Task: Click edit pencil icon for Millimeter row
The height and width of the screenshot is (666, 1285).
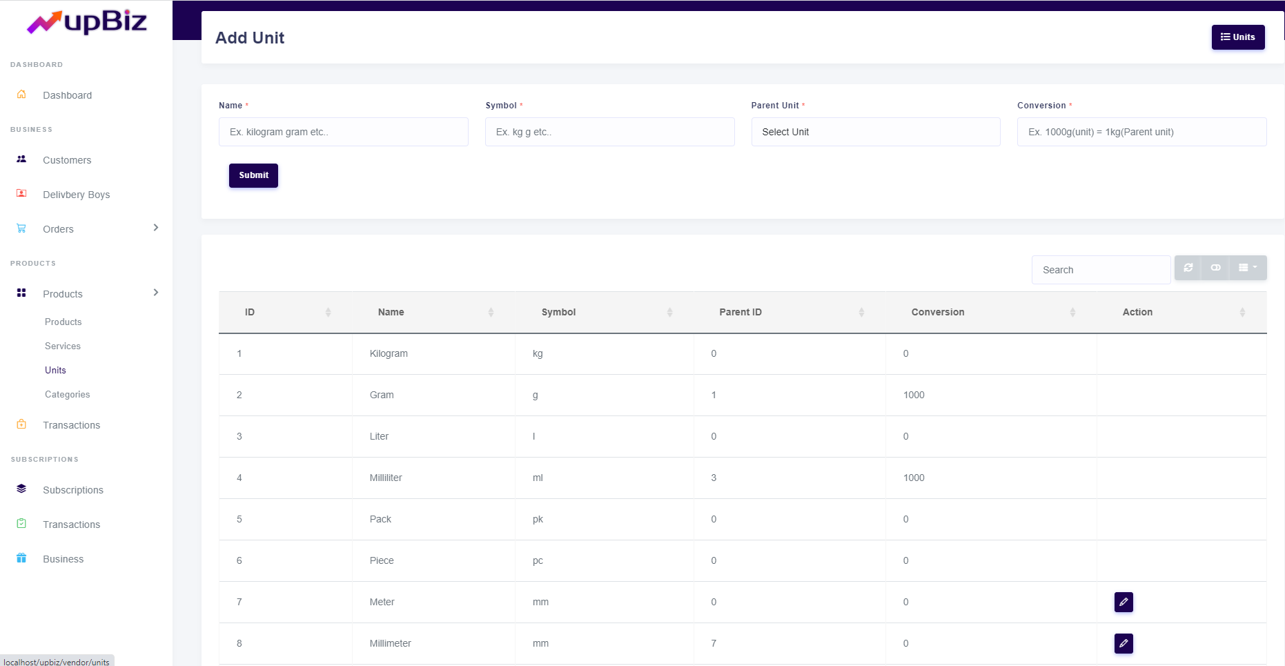Action: click(1123, 643)
